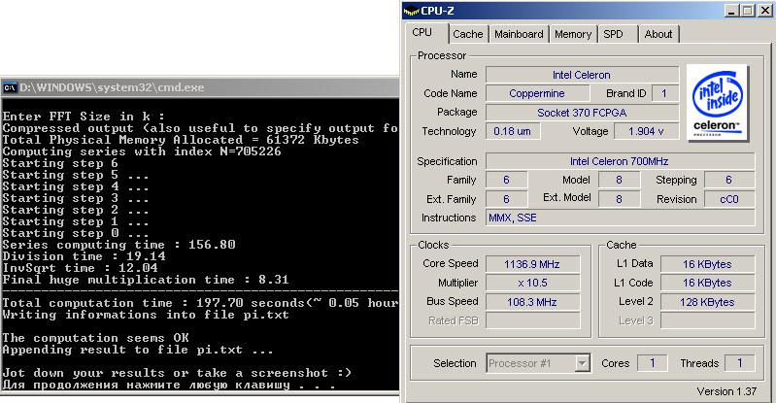The height and width of the screenshot is (403, 776).
Task: Click the Core Speed 1136.9 MHz value
Action: click(532, 264)
